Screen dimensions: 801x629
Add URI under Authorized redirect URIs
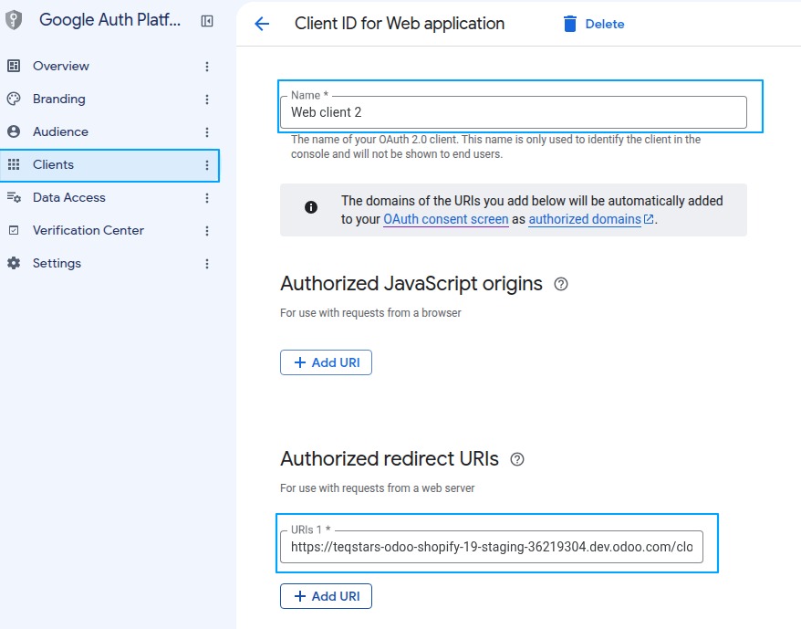click(326, 596)
